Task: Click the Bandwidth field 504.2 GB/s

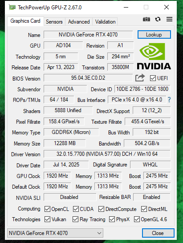Action: tap(147, 143)
